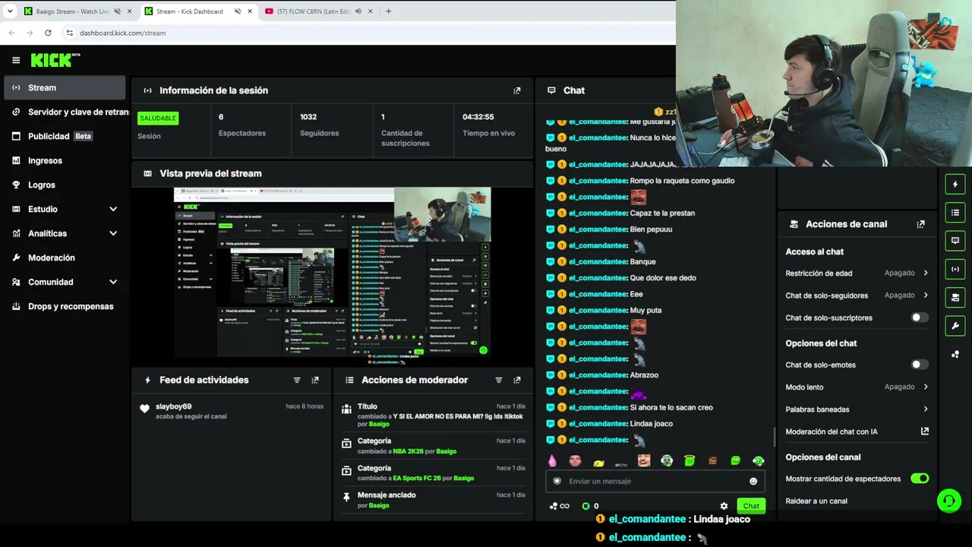Click the channel actions widget button on right rail
The image size is (972, 547).
pos(955,297)
